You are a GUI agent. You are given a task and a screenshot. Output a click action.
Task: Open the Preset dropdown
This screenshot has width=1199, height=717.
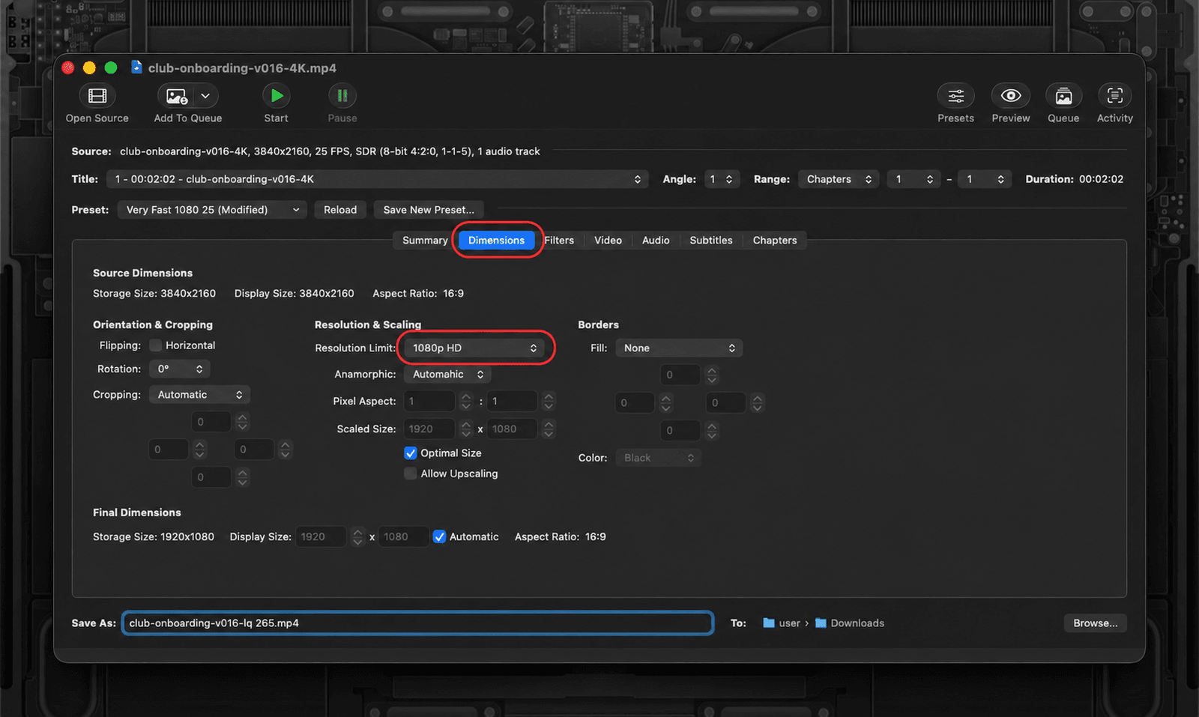click(212, 210)
